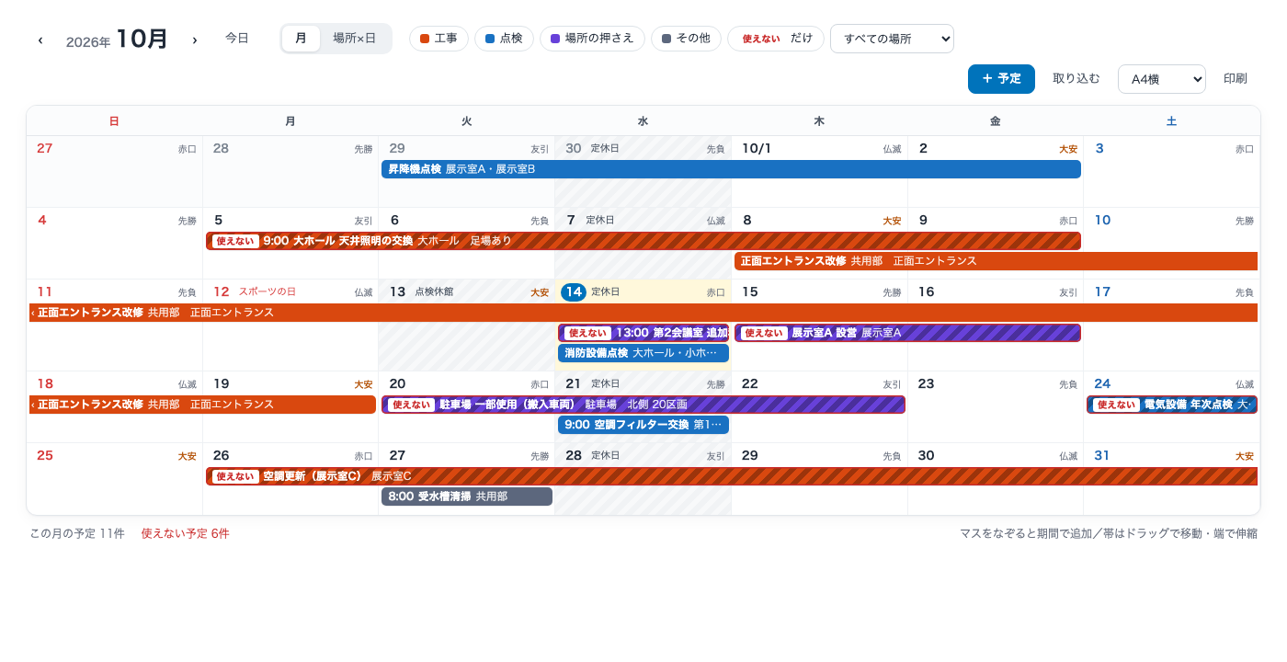Select the 正面エントランス改修 bar starting October 8
1287x662 pixels.
point(996,261)
